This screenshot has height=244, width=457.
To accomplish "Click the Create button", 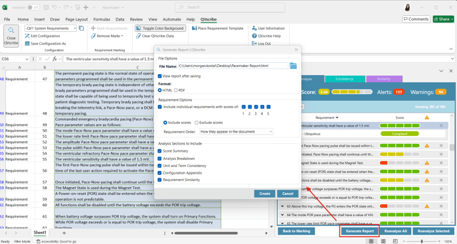I will click(x=264, y=194).
